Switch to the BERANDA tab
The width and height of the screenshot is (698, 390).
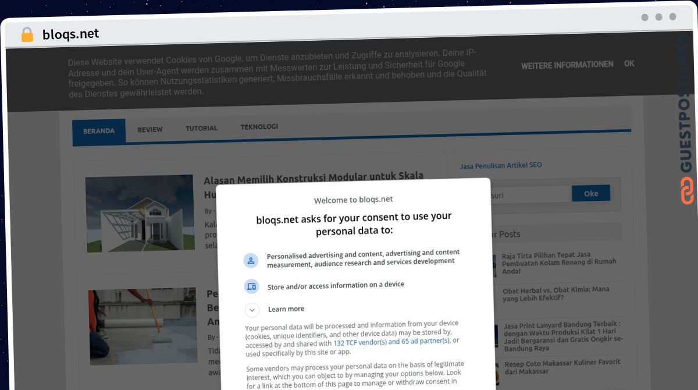point(98,131)
